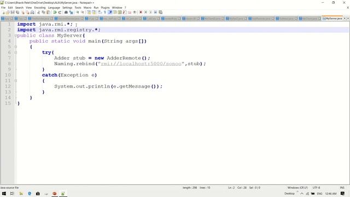Viewport: 350px width, 197px height.
Task: Click the rmi://localhost:5000/sonoo link
Action: coord(141,64)
